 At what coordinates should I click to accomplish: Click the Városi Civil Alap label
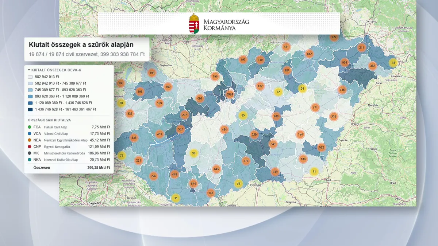coord(57,134)
